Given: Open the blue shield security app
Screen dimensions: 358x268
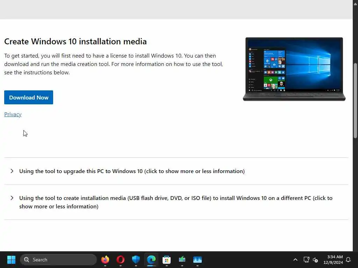Looking at the screenshot, I should [x=136, y=260].
